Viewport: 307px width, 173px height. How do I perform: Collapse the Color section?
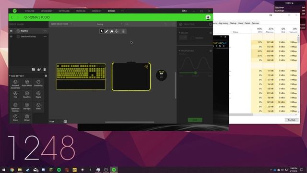click(x=179, y=33)
